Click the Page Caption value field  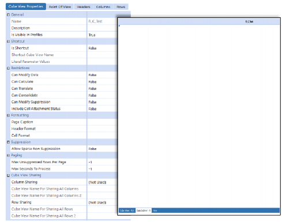[x=102, y=122]
